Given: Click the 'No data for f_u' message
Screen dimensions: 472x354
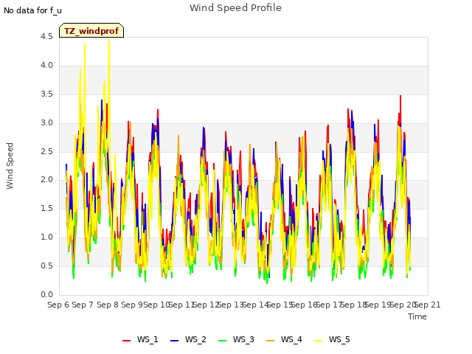Looking at the screenshot, I should click(x=32, y=10).
